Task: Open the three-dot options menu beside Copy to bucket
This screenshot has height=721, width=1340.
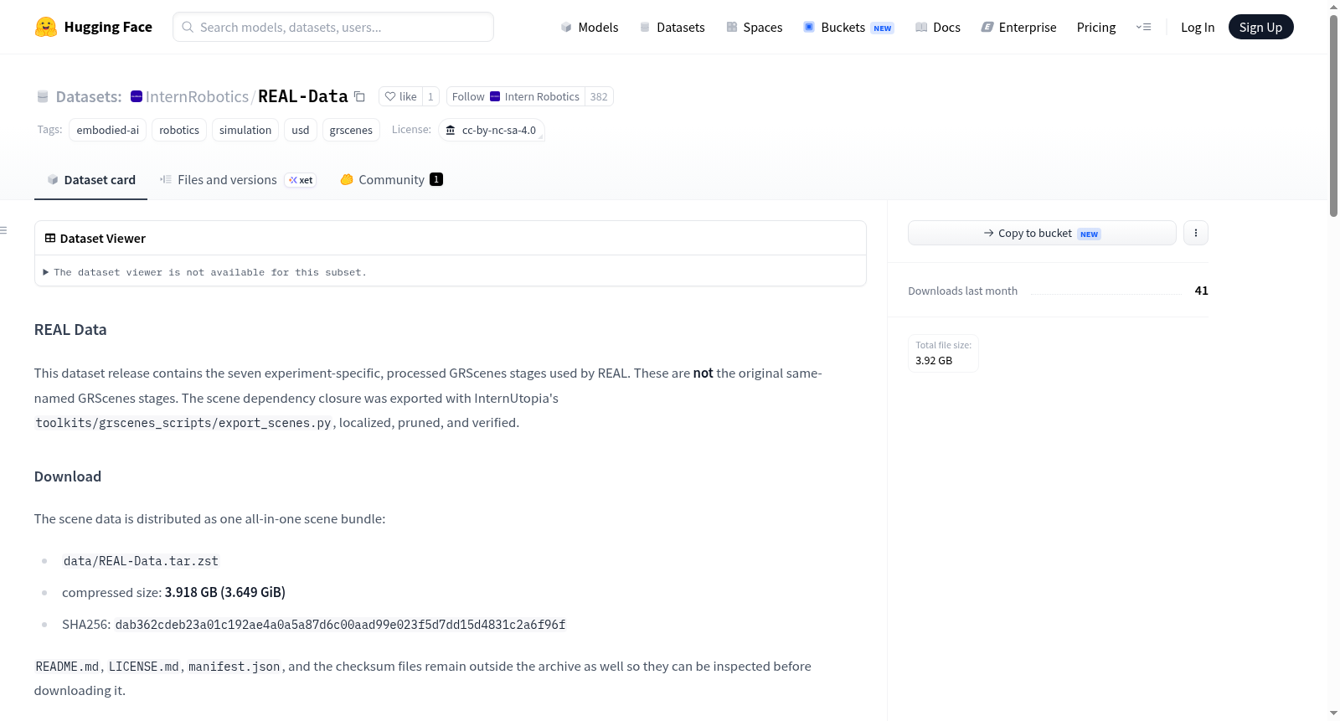Action: tap(1196, 233)
